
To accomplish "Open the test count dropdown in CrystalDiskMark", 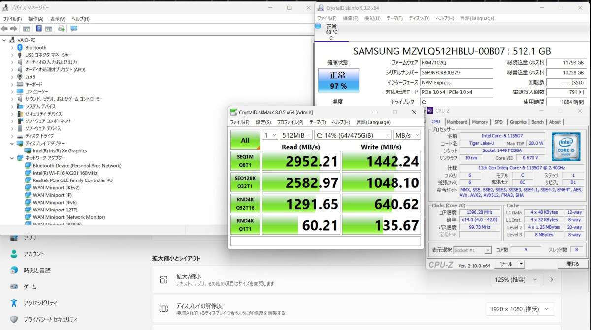I will tap(269, 135).
